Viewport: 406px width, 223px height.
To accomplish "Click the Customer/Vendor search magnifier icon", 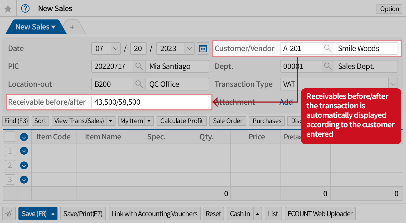I will point(328,49).
